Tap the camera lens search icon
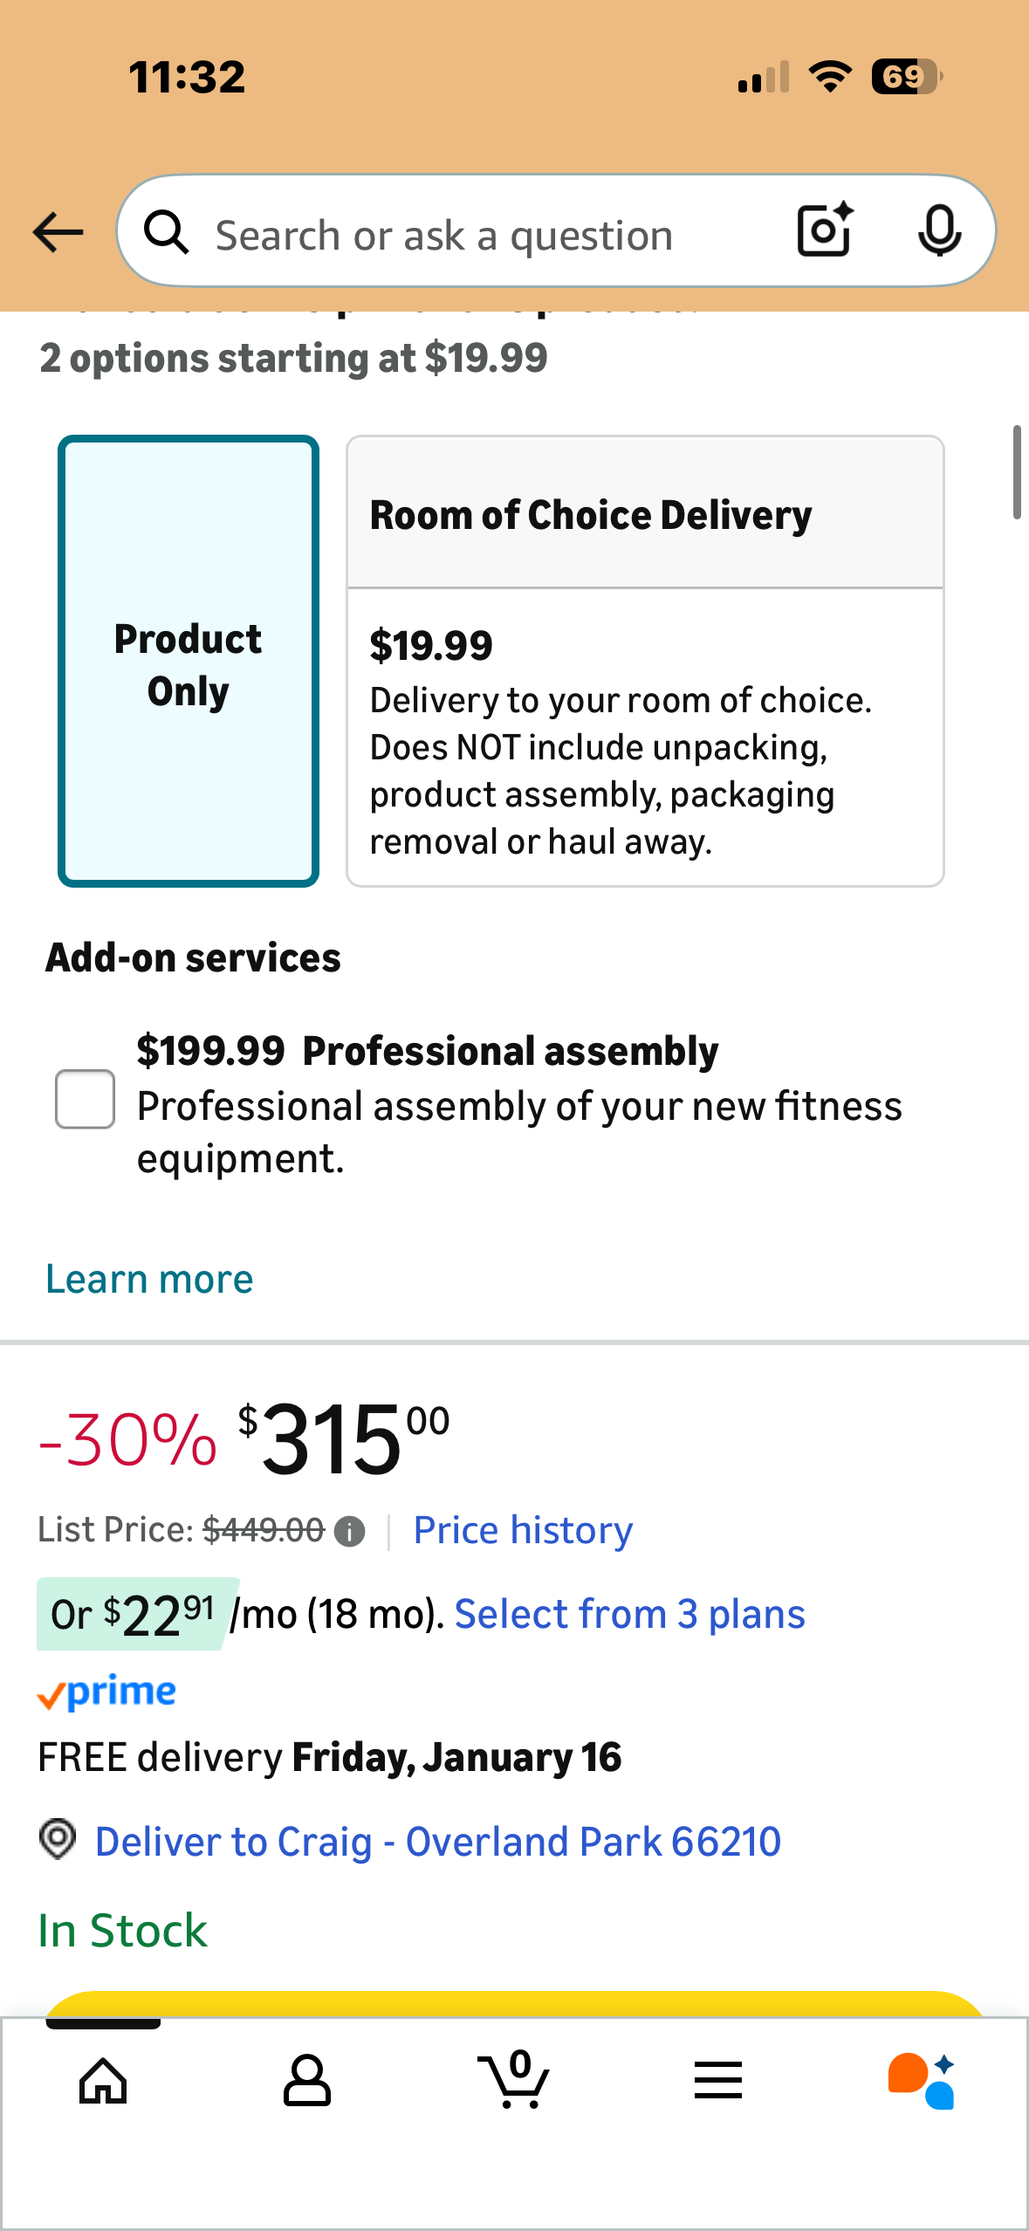This screenshot has height=2231, width=1029. 824,230
